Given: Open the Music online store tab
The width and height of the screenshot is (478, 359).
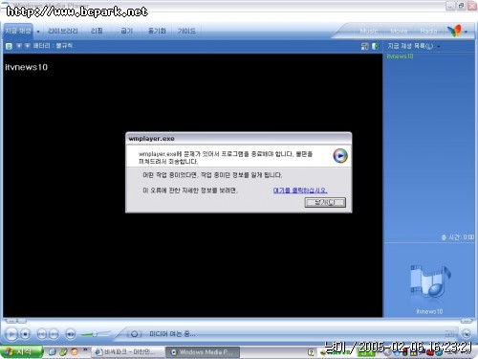Looking at the screenshot, I should pos(369,31).
